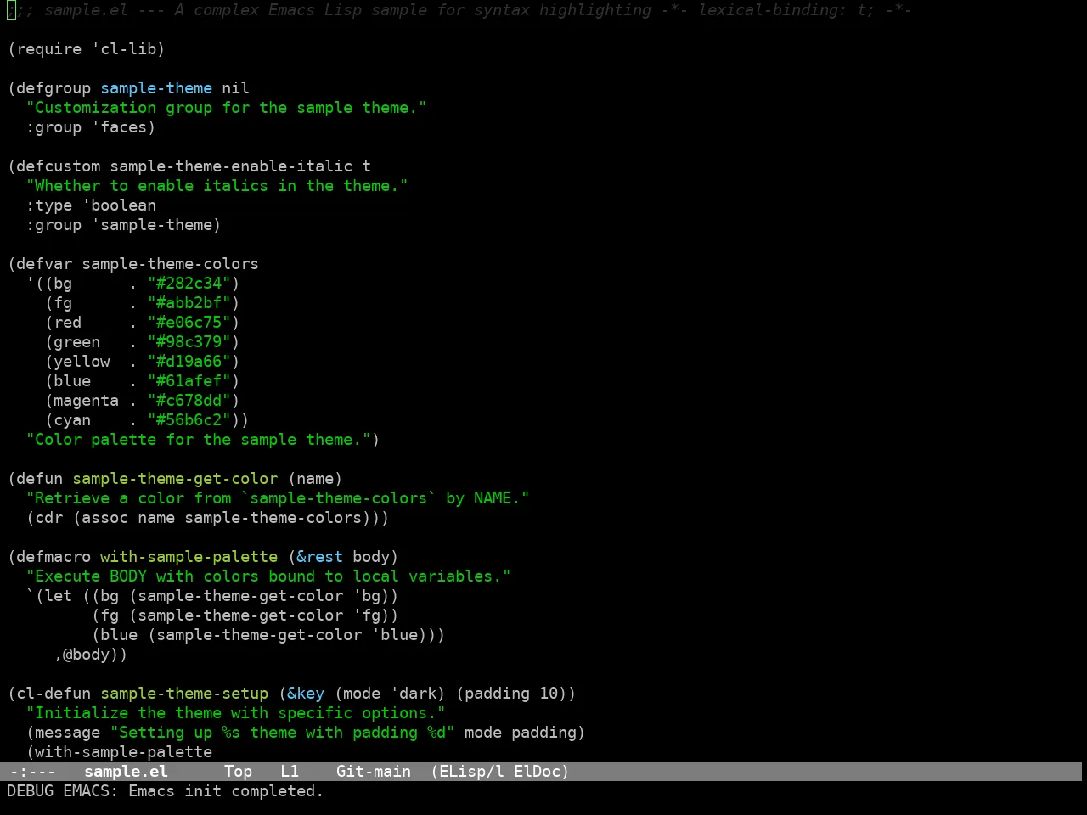Click the Git-main indicator in mode line

(x=374, y=771)
